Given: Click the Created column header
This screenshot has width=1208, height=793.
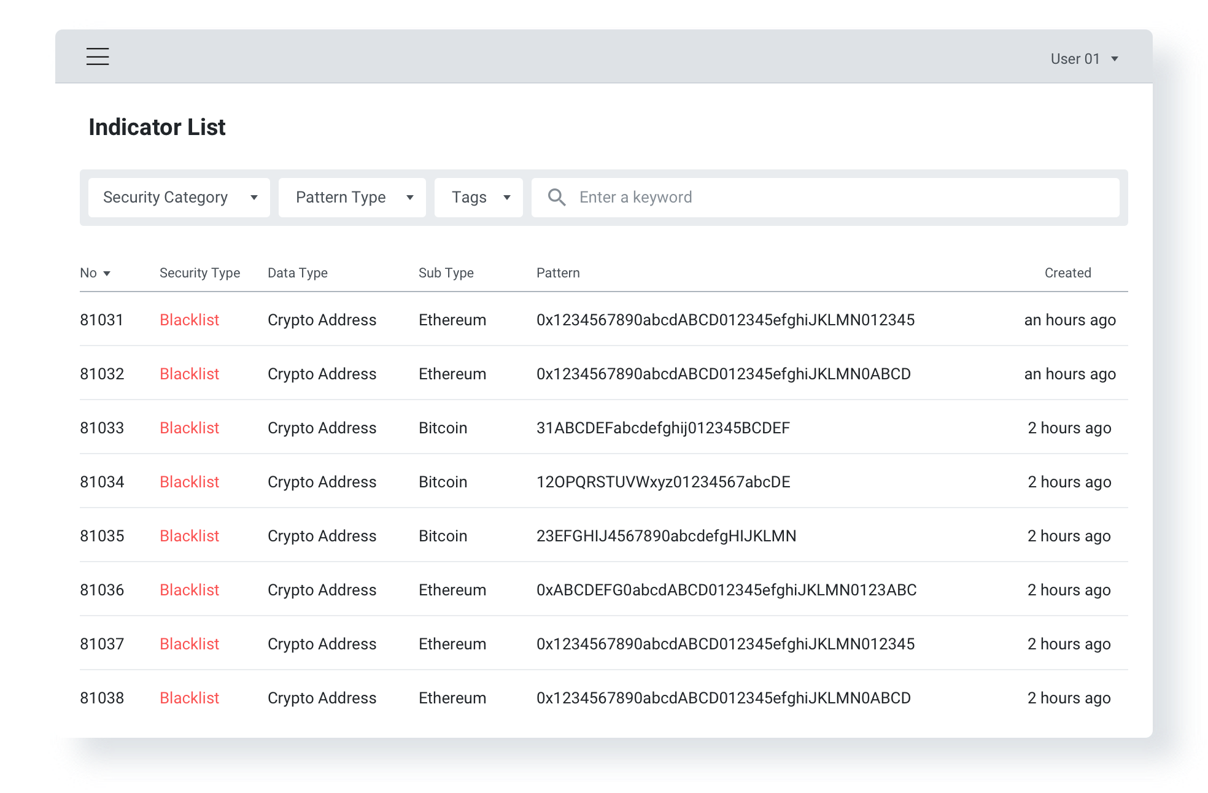Looking at the screenshot, I should (x=1068, y=273).
